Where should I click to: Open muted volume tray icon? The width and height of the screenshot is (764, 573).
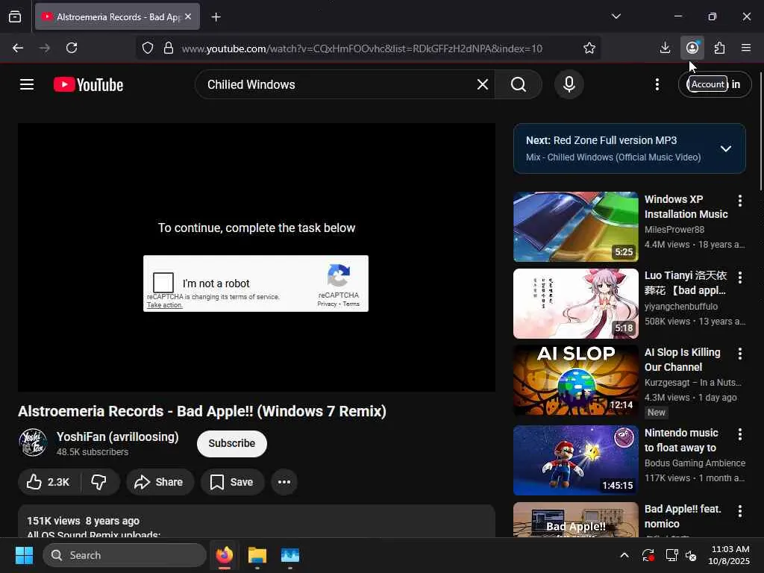[692, 555]
